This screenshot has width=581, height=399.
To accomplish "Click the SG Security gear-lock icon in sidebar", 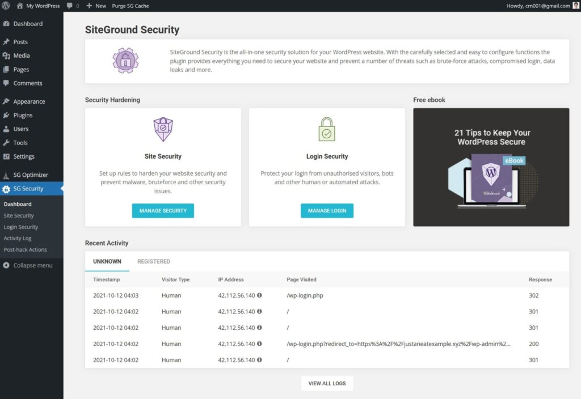I will [6, 189].
